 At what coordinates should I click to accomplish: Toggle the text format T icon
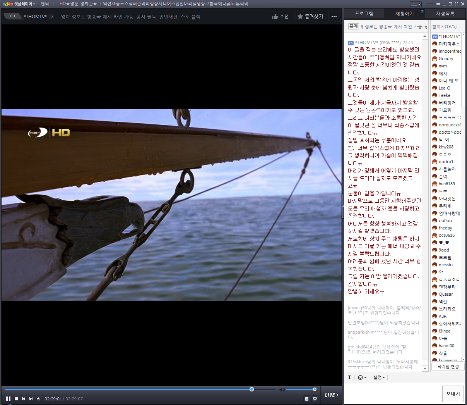(x=350, y=377)
